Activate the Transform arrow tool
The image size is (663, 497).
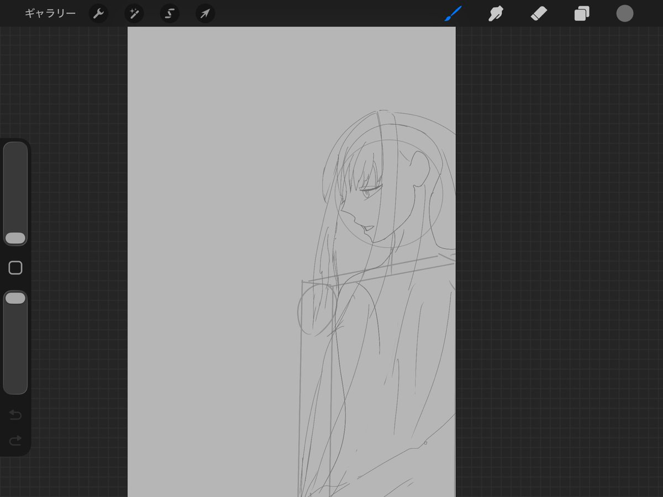[x=206, y=13]
